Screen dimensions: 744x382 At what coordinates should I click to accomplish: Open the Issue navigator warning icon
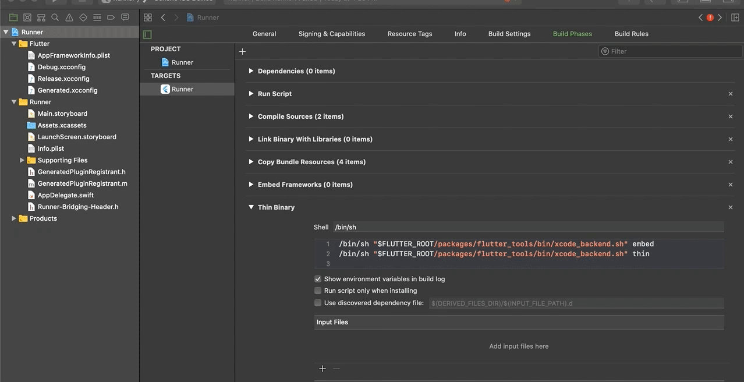pyautogui.click(x=69, y=17)
